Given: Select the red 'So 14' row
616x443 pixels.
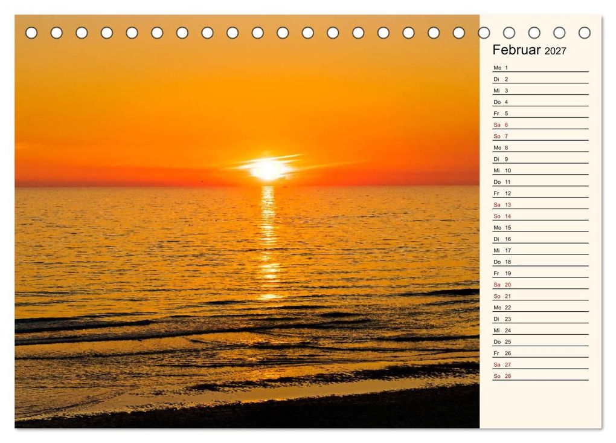Looking at the screenshot, I should click(540, 216).
